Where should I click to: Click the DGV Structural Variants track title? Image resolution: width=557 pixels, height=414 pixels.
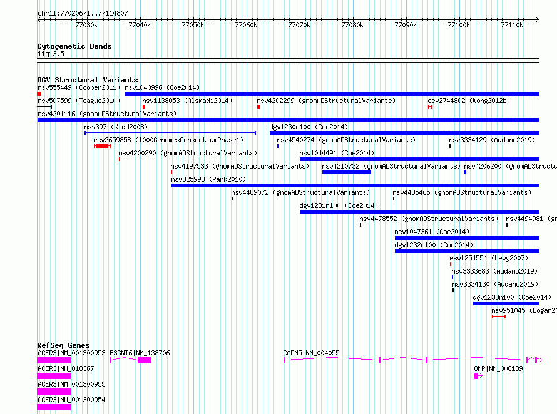pyautogui.click(x=88, y=80)
